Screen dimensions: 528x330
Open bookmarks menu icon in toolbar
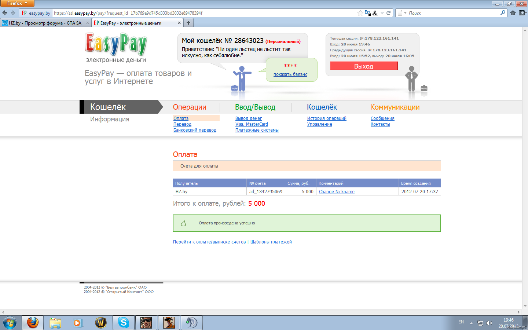522,13
